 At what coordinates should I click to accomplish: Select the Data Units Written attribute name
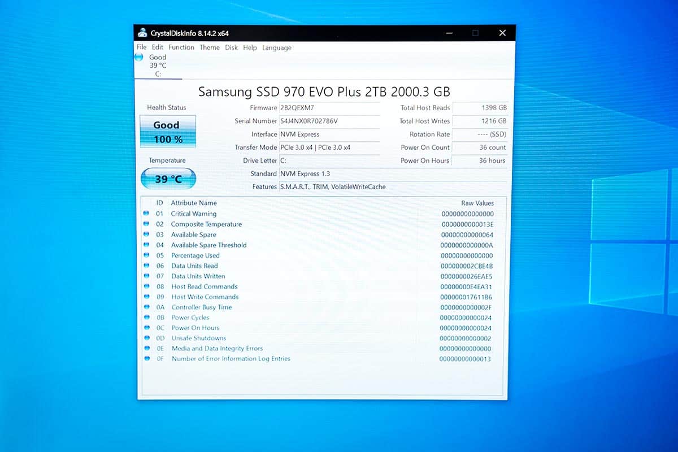coord(198,276)
